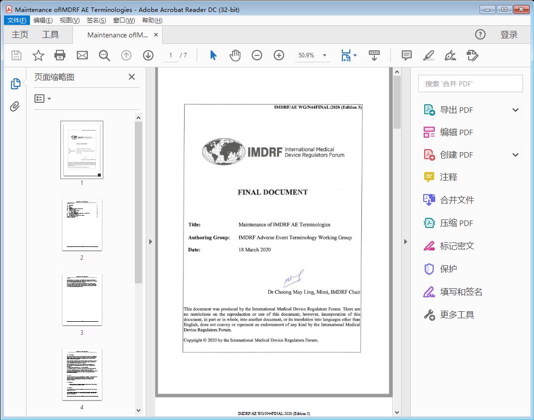Toggle the favorites star for this document
The width and height of the screenshot is (534, 420).
(x=38, y=55)
